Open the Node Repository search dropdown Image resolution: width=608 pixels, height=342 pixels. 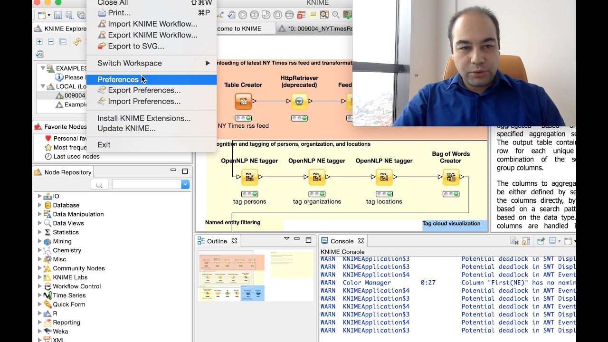(x=185, y=184)
